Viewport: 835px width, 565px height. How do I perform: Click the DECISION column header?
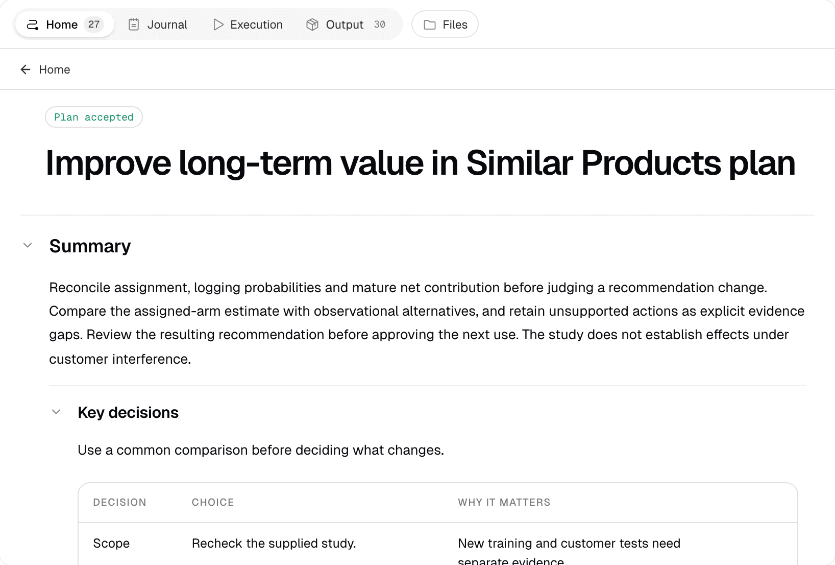click(x=120, y=502)
